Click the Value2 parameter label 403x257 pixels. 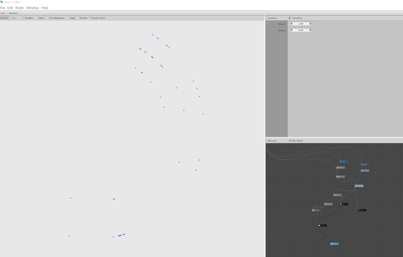pos(281,30)
